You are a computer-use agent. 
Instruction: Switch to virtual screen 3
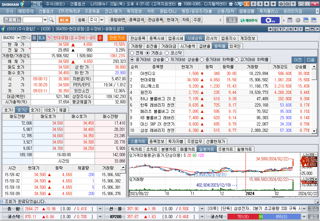click(260, 4)
